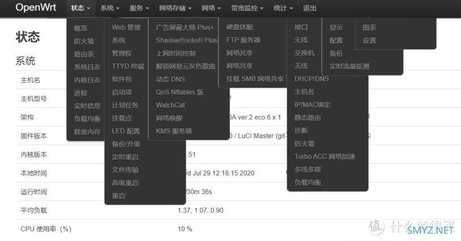Open 图表 under statistics menu
Image resolution: width=461 pixels, height=241 pixels.
click(369, 27)
